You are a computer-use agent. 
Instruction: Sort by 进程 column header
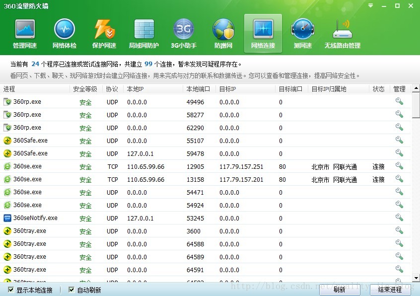35,89
